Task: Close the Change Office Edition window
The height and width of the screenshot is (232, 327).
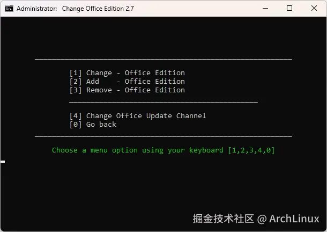Action: point(314,9)
